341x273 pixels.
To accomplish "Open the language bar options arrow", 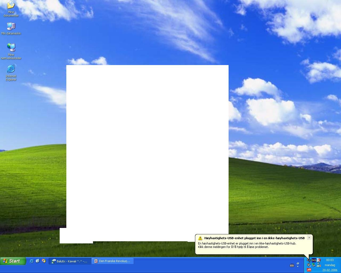I will [x=298, y=266].
